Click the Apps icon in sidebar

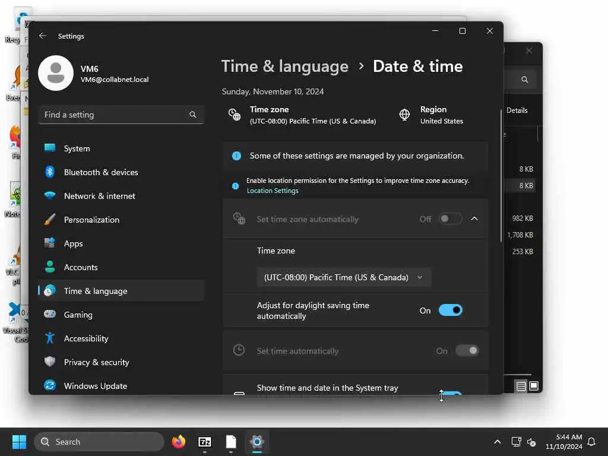[x=50, y=243]
